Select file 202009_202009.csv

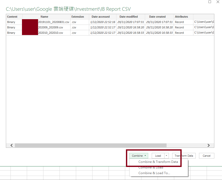click(51, 27)
